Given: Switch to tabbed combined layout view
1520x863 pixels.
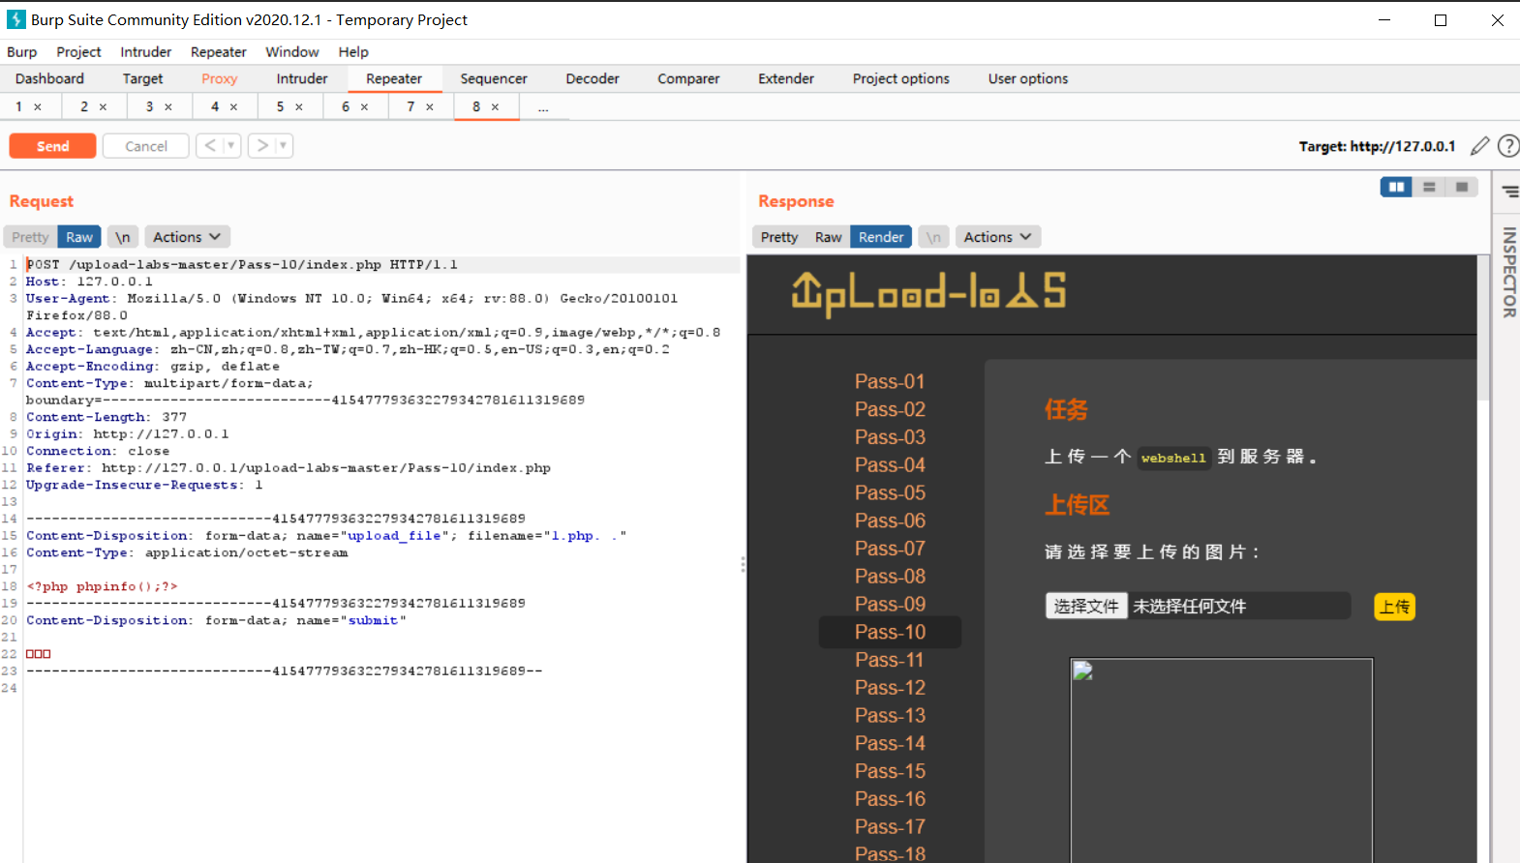Looking at the screenshot, I should tap(1462, 187).
